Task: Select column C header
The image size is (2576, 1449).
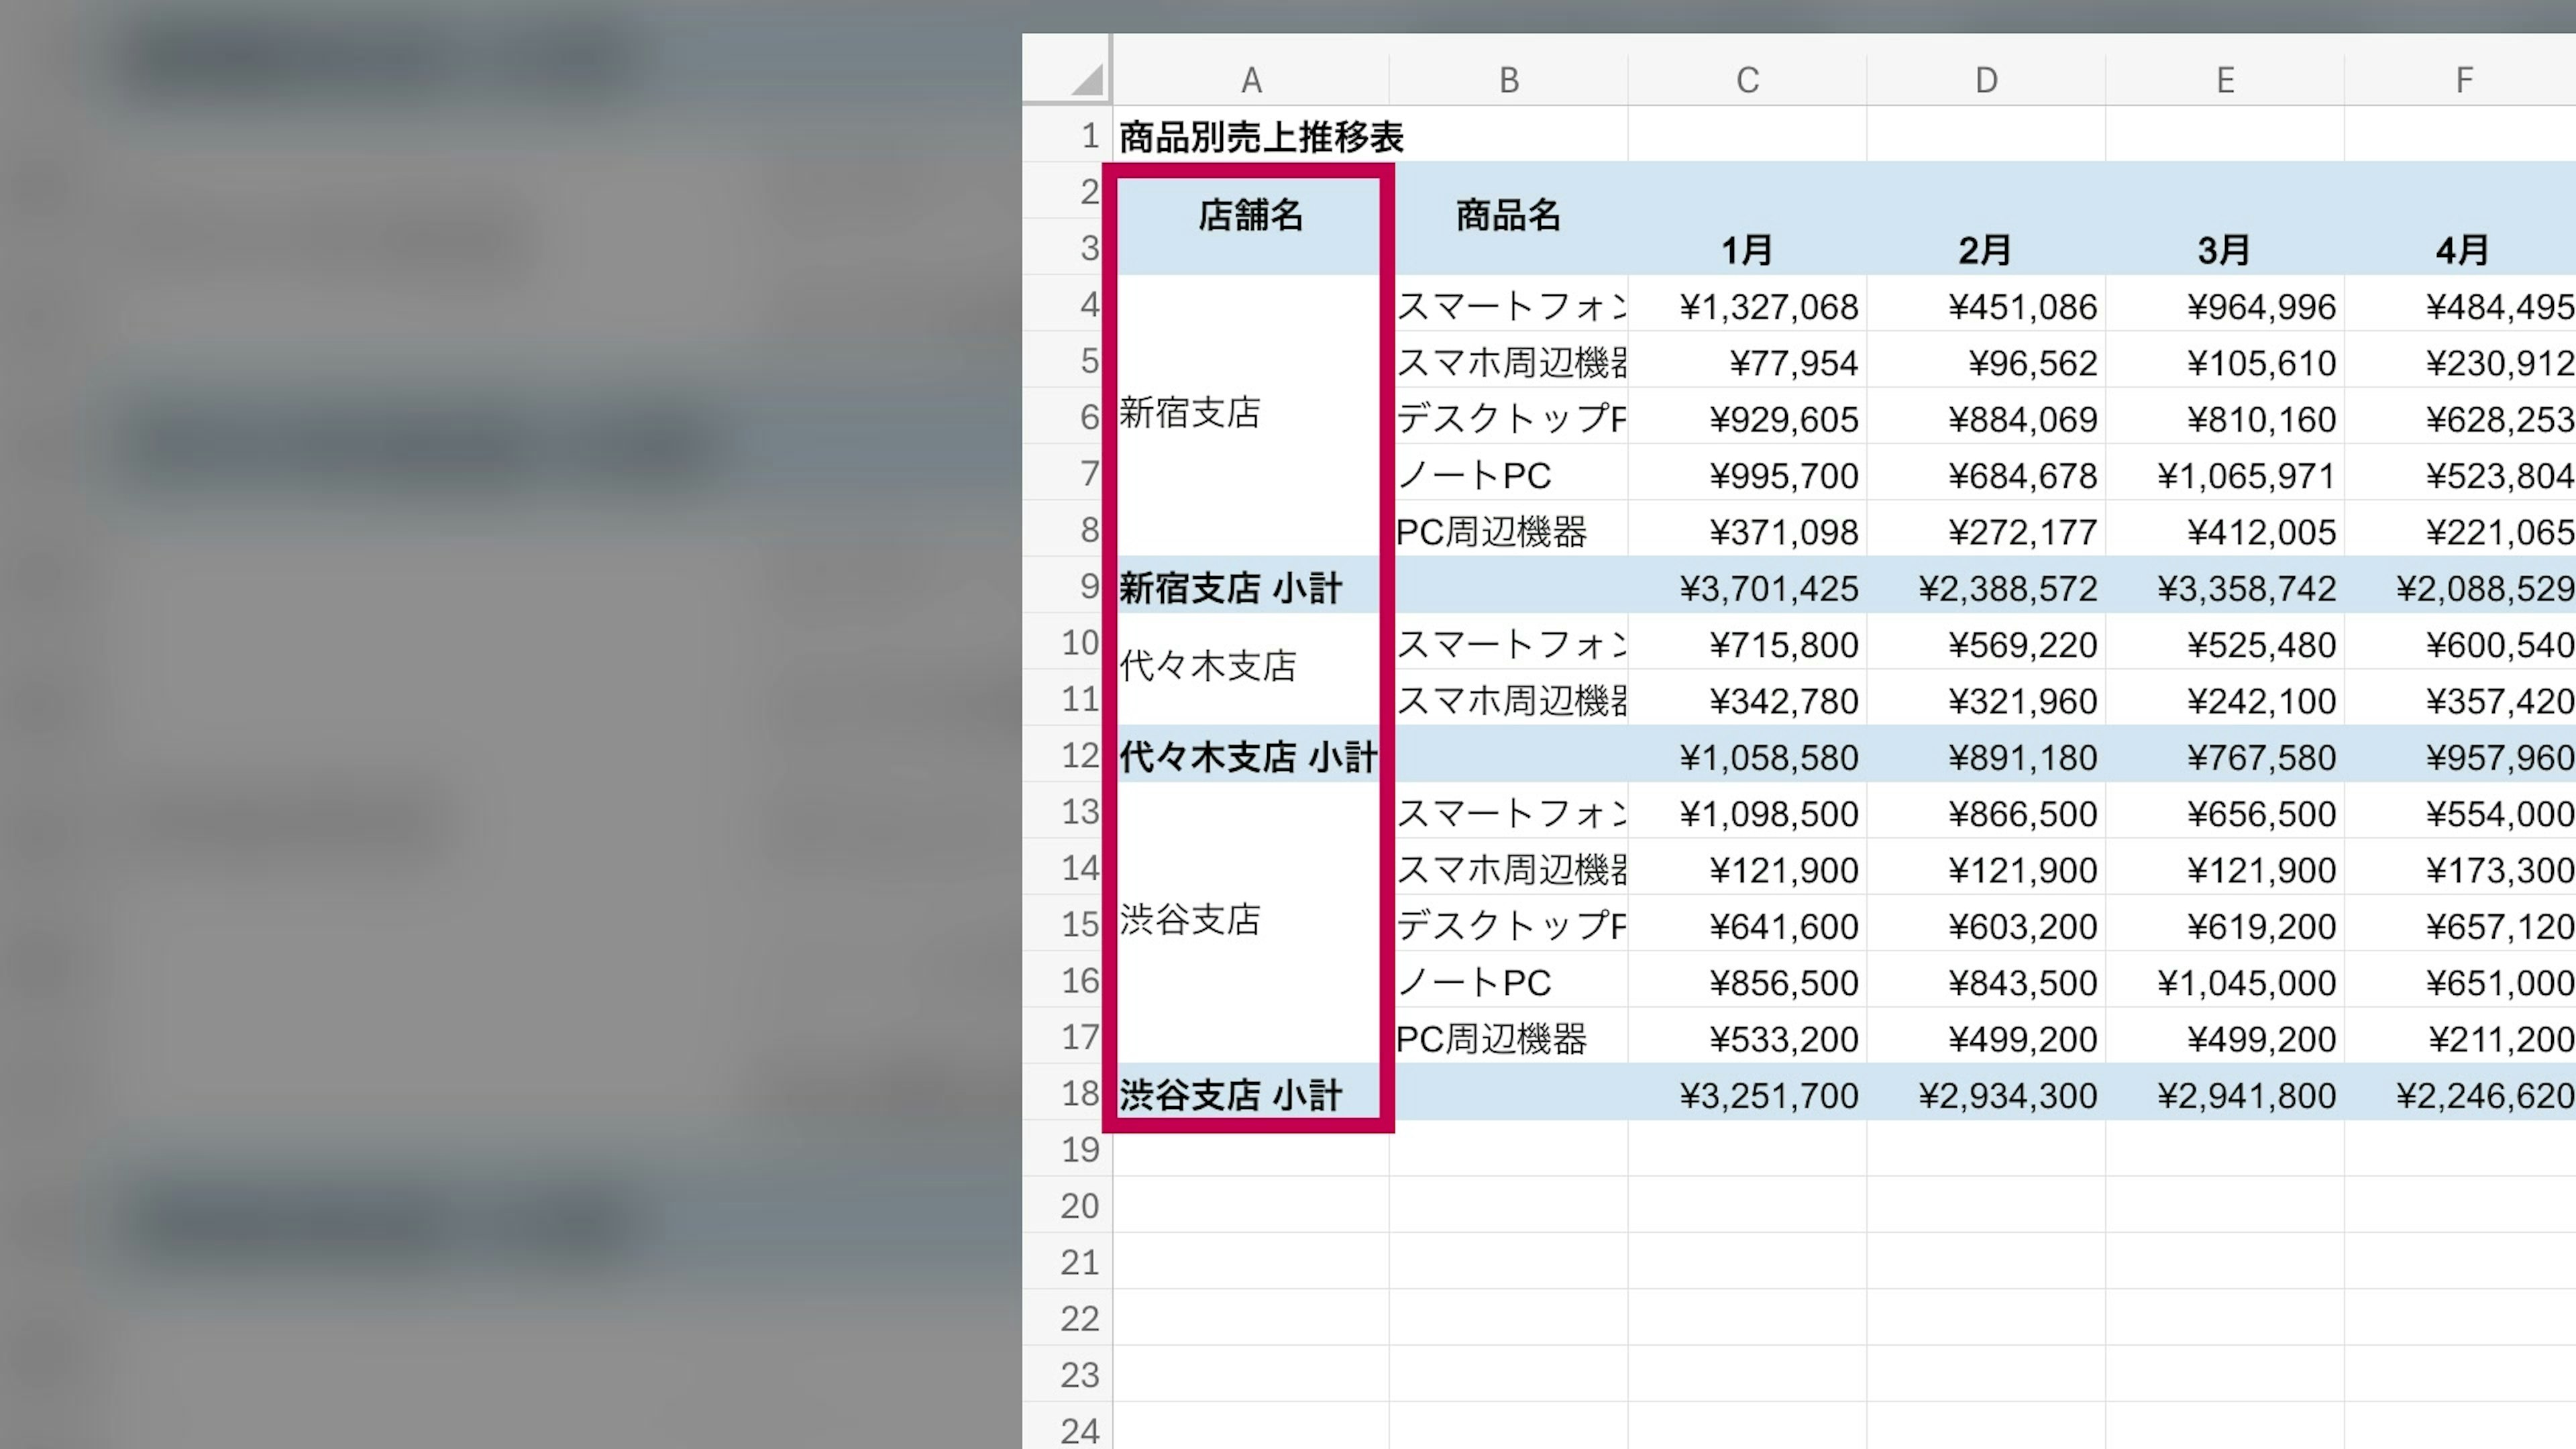Action: click(x=1747, y=79)
